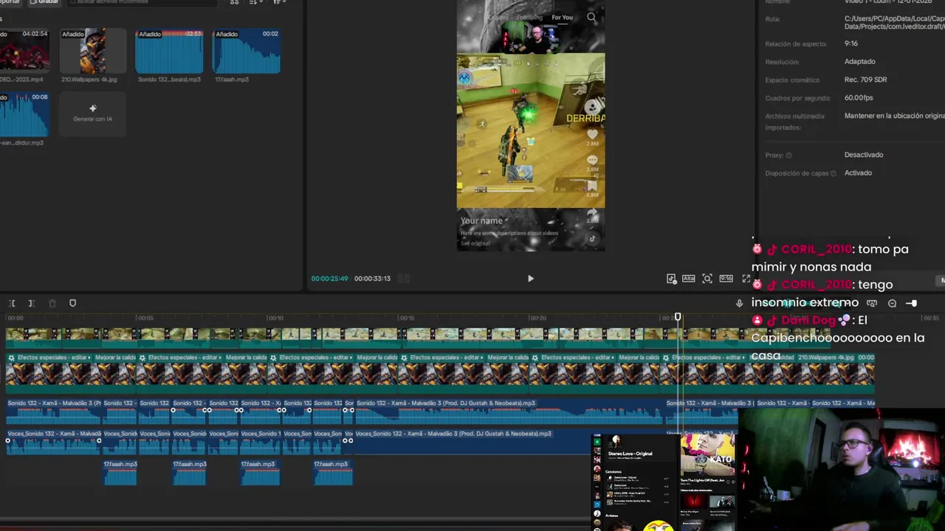945x531 pixels.
Task: Select the 210.Wallpapers 4k.jpg media thumbnail
Action: pos(92,51)
